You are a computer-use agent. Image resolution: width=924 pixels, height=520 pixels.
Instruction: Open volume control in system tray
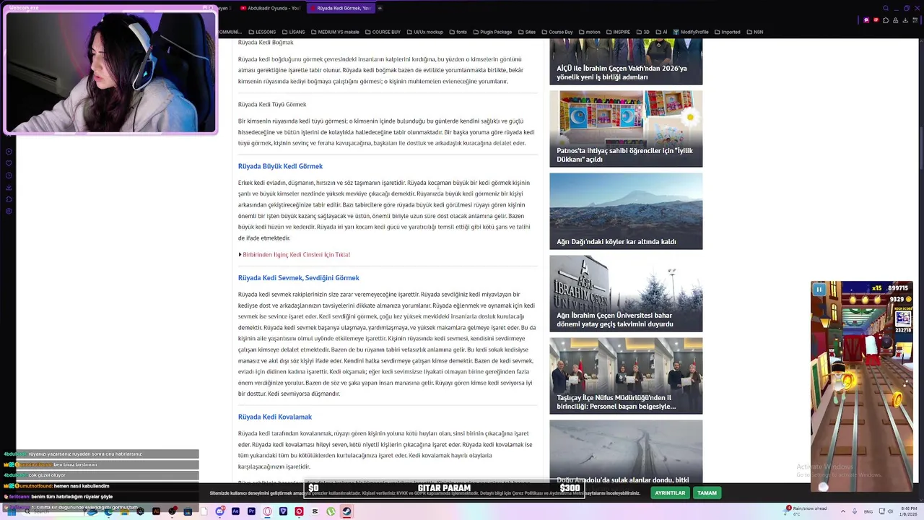point(889,511)
